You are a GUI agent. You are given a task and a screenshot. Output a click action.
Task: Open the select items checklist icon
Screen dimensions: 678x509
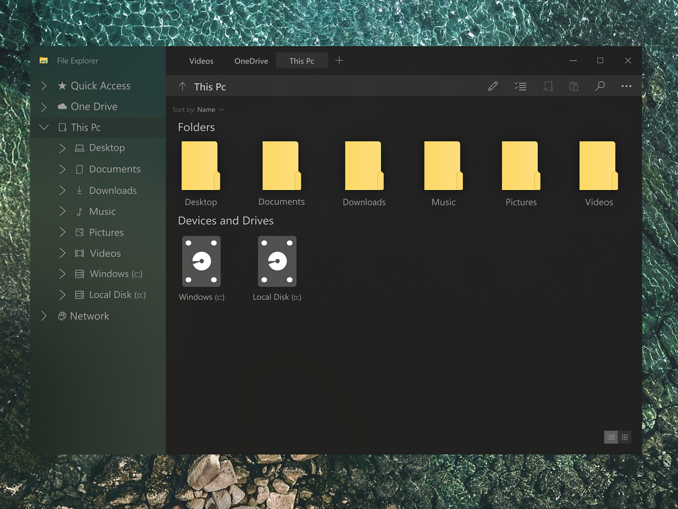520,85
